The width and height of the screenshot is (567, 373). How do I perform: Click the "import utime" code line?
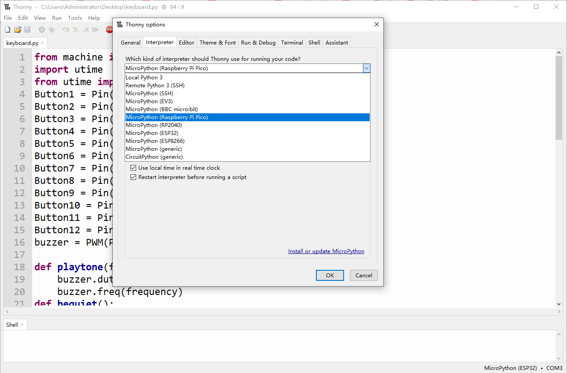[69, 70]
